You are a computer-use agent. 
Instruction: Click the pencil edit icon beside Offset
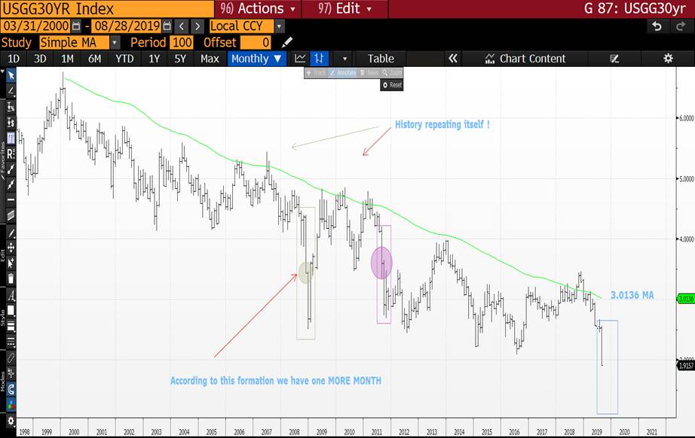[287, 43]
